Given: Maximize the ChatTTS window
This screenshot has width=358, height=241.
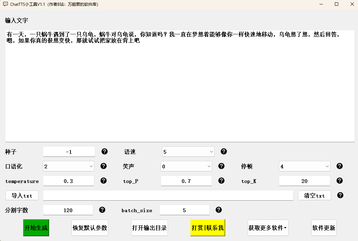Looking at the screenshot, I should (336, 4).
